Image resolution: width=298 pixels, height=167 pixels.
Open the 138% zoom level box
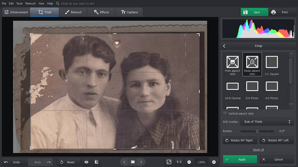[x=201, y=162]
